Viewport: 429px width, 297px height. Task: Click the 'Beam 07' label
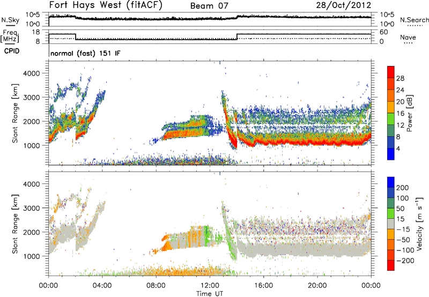click(209, 6)
